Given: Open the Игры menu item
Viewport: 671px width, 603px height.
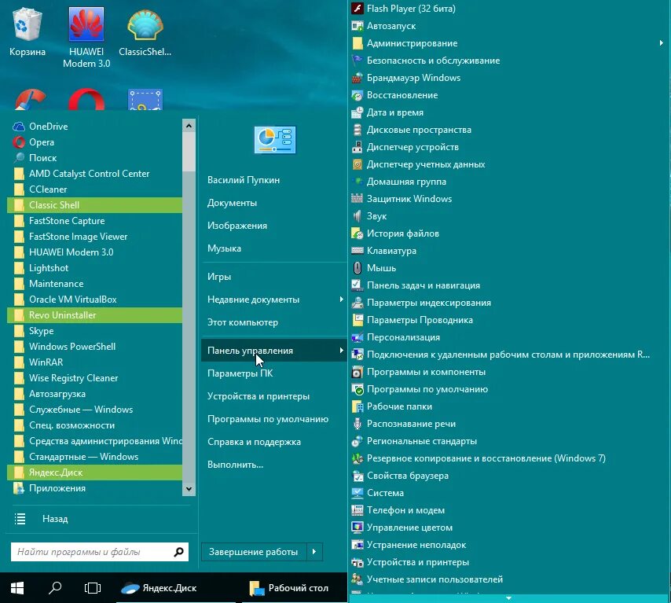Looking at the screenshot, I should point(274,277).
